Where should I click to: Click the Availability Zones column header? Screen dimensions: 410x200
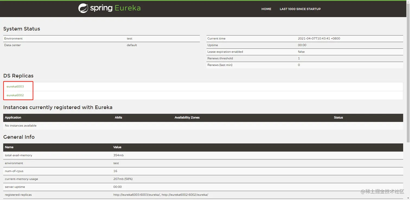(x=187, y=117)
